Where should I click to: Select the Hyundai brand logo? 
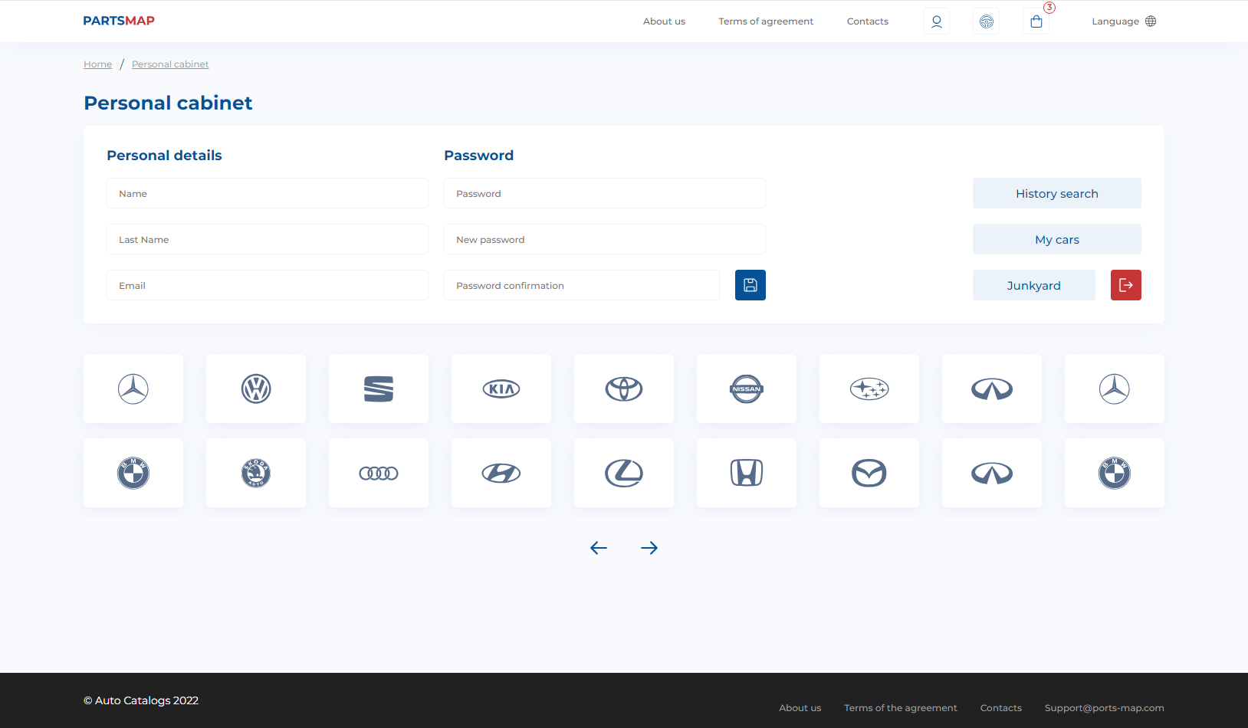point(501,473)
